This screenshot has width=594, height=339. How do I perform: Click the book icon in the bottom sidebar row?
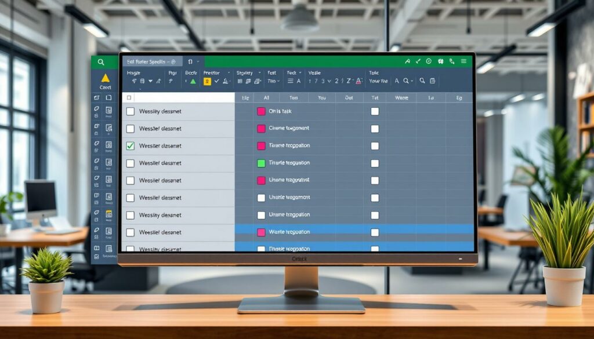point(97,248)
